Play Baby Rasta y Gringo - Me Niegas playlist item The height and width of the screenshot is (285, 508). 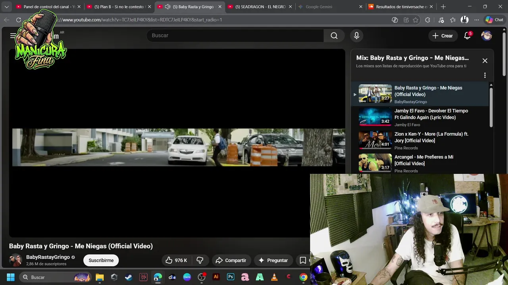[420, 94]
